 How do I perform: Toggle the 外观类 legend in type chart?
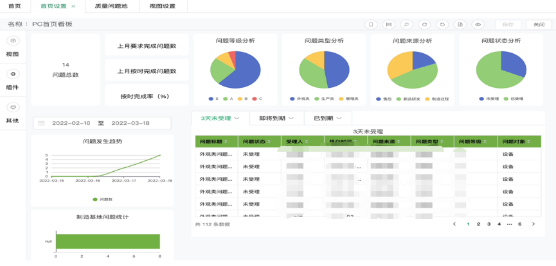click(x=300, y=99)
